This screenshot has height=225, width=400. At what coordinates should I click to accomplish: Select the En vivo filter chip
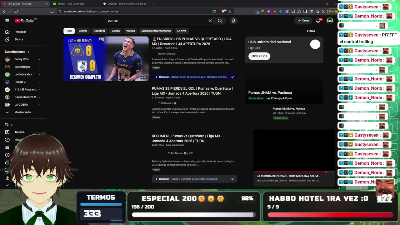pyautogui.click(x=182, y=31)
